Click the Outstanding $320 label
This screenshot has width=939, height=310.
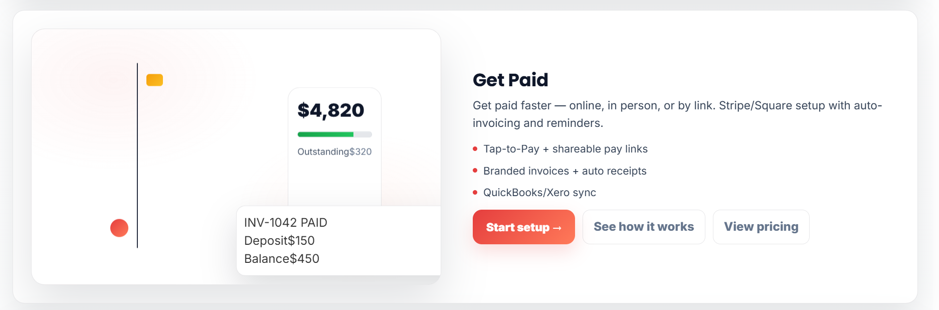[334, 151]
